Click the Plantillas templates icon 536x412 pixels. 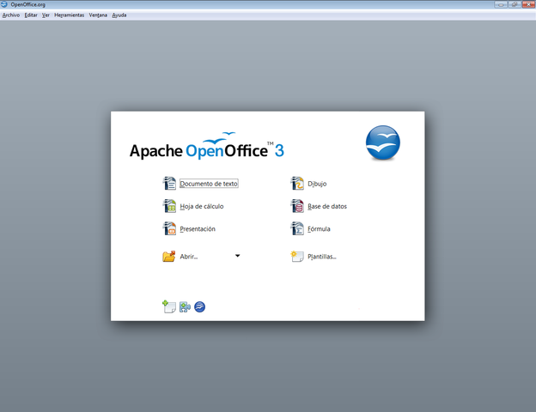click(297, 257)
